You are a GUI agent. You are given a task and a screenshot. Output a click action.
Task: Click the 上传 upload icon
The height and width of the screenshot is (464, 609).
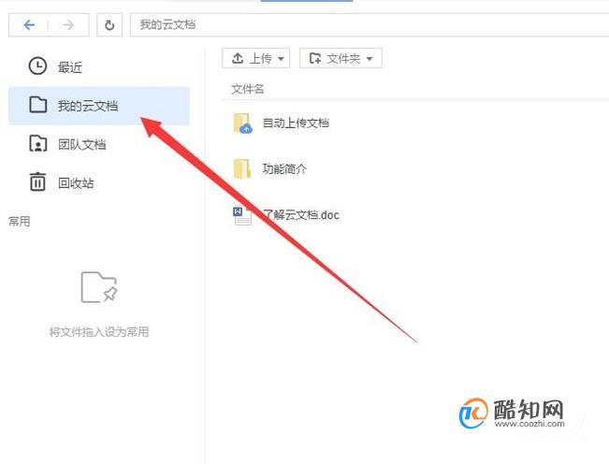(238, 58)
